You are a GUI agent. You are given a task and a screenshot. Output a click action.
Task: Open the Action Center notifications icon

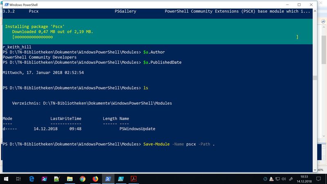318,179
